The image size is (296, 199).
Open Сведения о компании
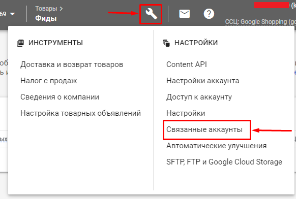(60, 97)
